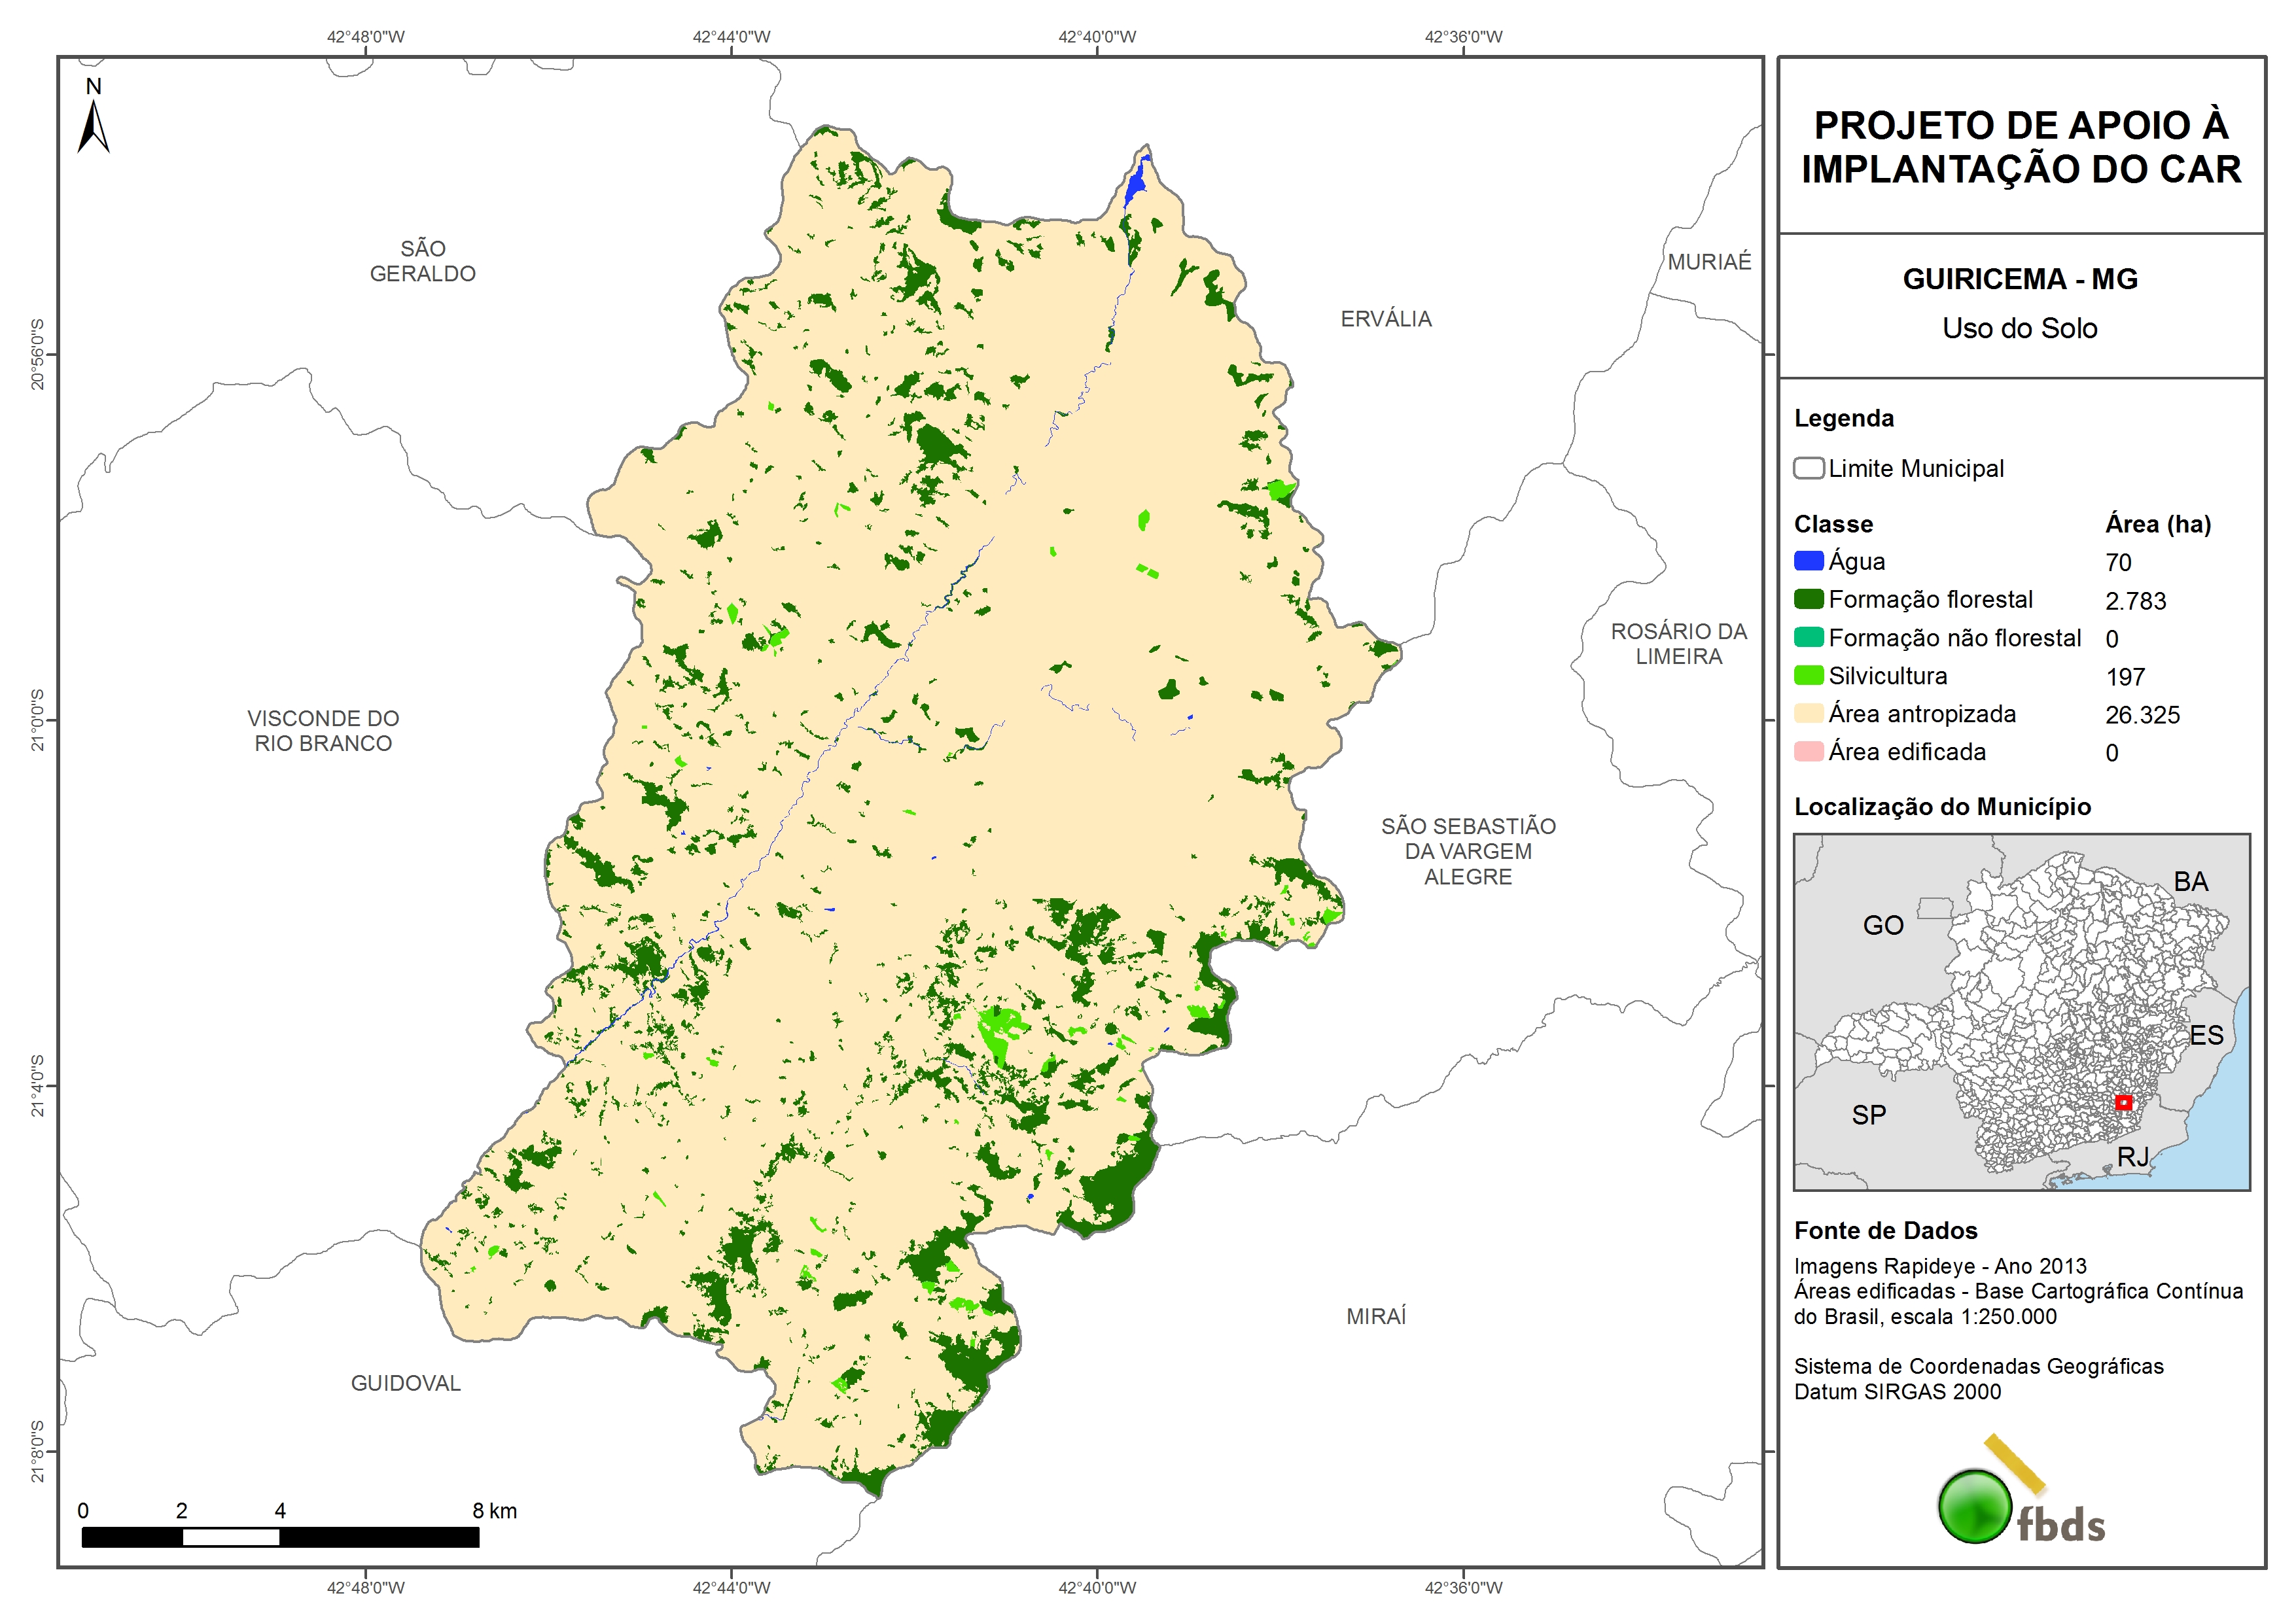Click the GUIRICEMA - MG title text
The image size is (2296, 1623).
click(x=2019, y=279)
